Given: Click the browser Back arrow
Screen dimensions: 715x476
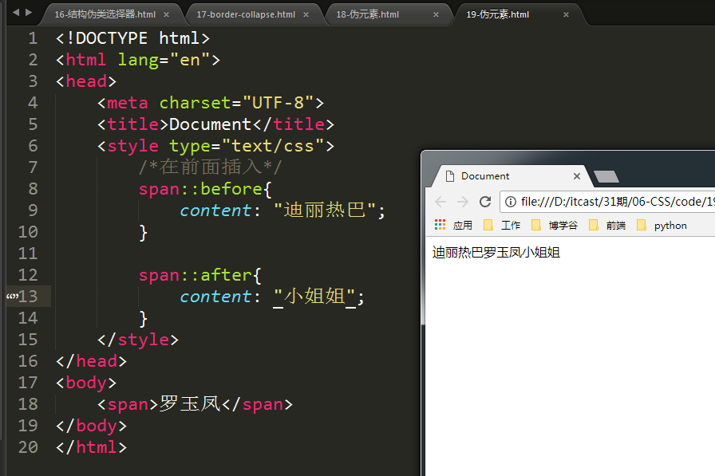Looking at the screenshot, I should click(x=440, y=202).
